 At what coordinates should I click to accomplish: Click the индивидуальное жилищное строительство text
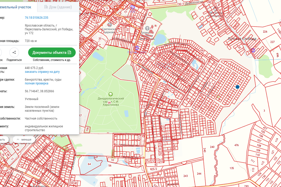[44, 128]
